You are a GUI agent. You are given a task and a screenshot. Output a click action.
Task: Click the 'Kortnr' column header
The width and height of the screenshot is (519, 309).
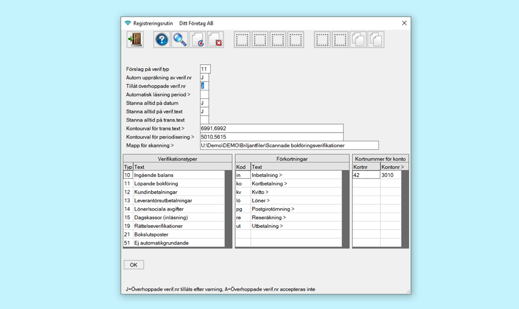(367, 167)
